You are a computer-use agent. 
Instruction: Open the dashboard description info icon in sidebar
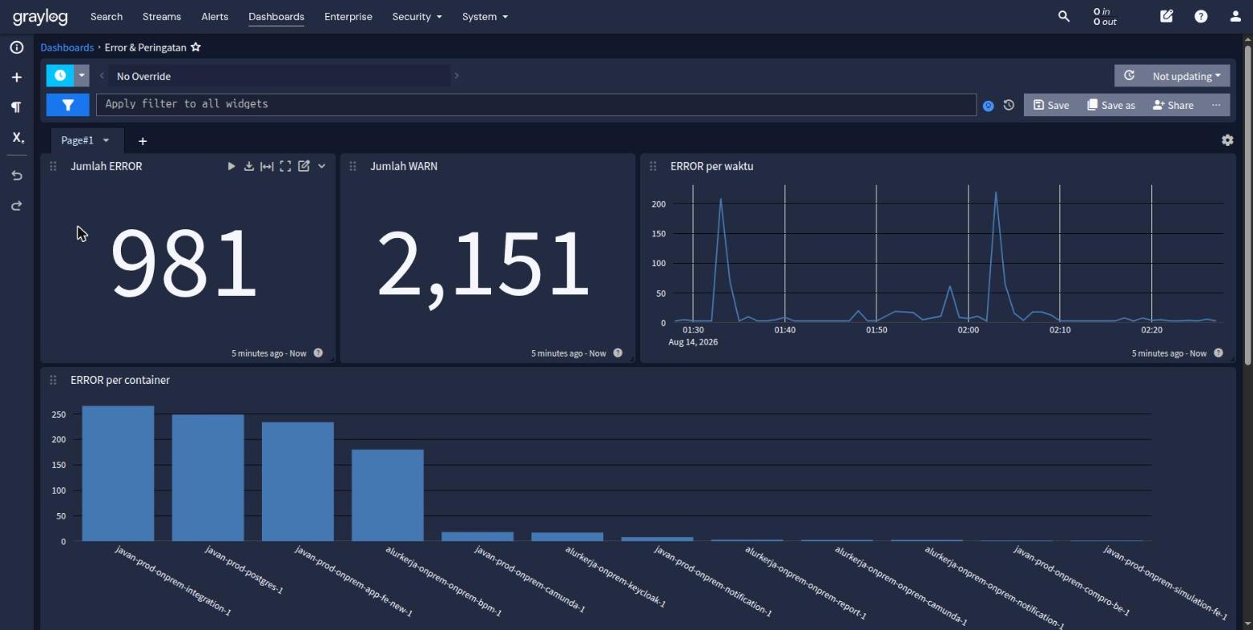pos(16,47)
